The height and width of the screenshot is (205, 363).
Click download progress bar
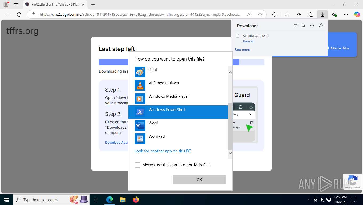181,62
